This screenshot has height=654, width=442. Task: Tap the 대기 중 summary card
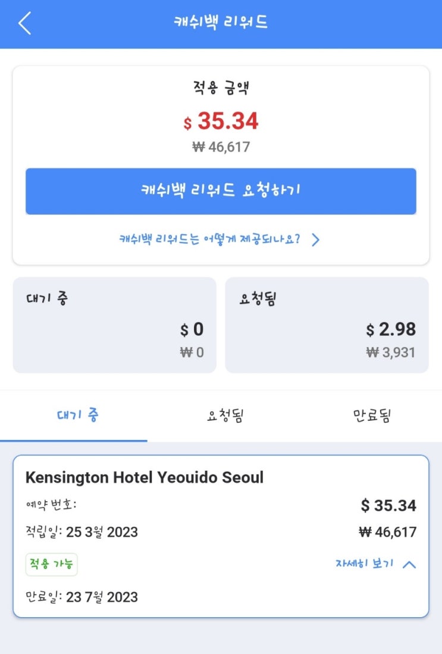tap(115, 325)
